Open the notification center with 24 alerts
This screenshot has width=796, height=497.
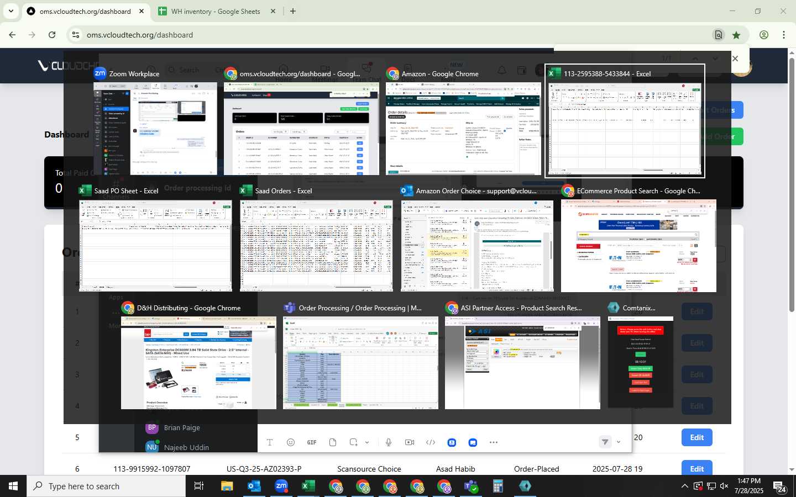click(780, 486)
